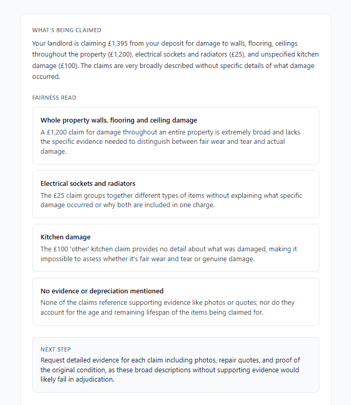Click the text about missing photos or quotes
This screenshot has height=405, width=351.
pyautogui.click(x=167, y=307)
